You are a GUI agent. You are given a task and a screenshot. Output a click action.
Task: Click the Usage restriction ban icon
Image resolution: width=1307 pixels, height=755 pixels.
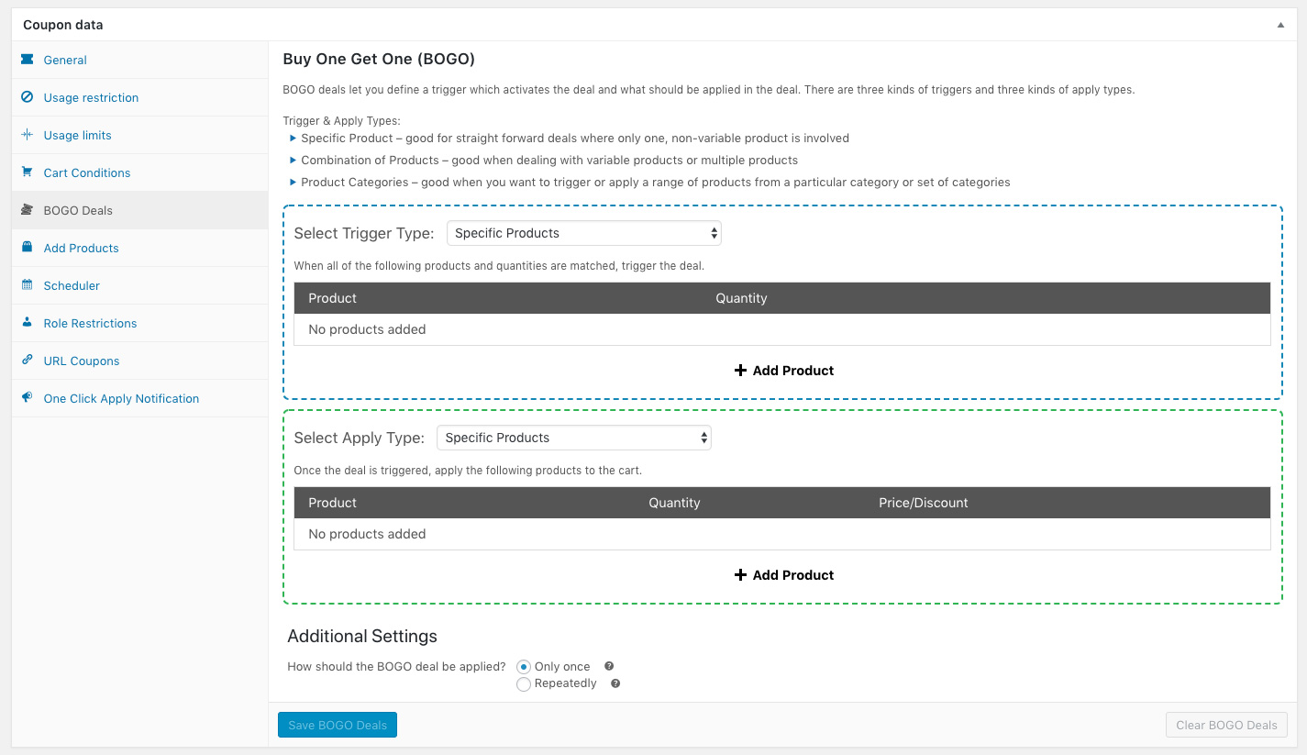27,97
